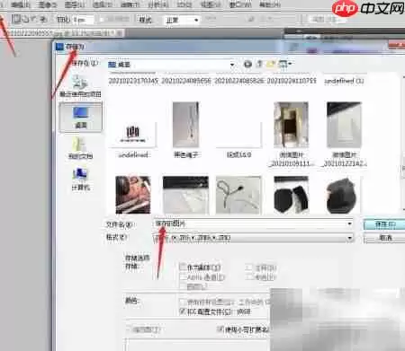Screen dimensions: 405x351
Task: Select the blank white 16:9 image thumbnail
Action: point(238,136)
